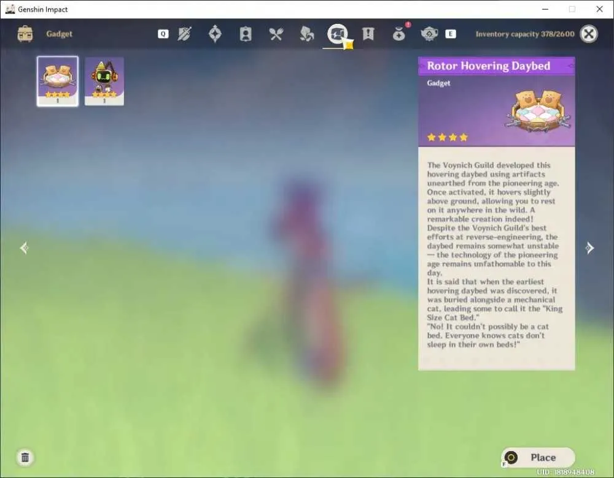Switch to the Artifacts inventory tab
This screenshot has height=478, width=614.
tap(215, 34)
